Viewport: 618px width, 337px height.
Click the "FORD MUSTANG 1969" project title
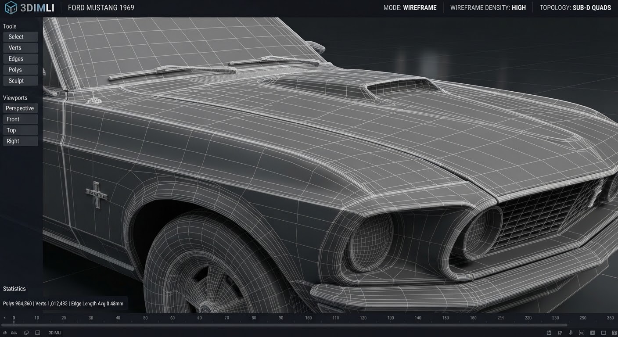point(101,8)
